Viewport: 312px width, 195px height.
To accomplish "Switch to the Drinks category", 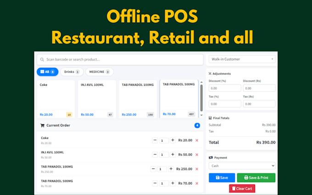I will [x=72, y=72].
